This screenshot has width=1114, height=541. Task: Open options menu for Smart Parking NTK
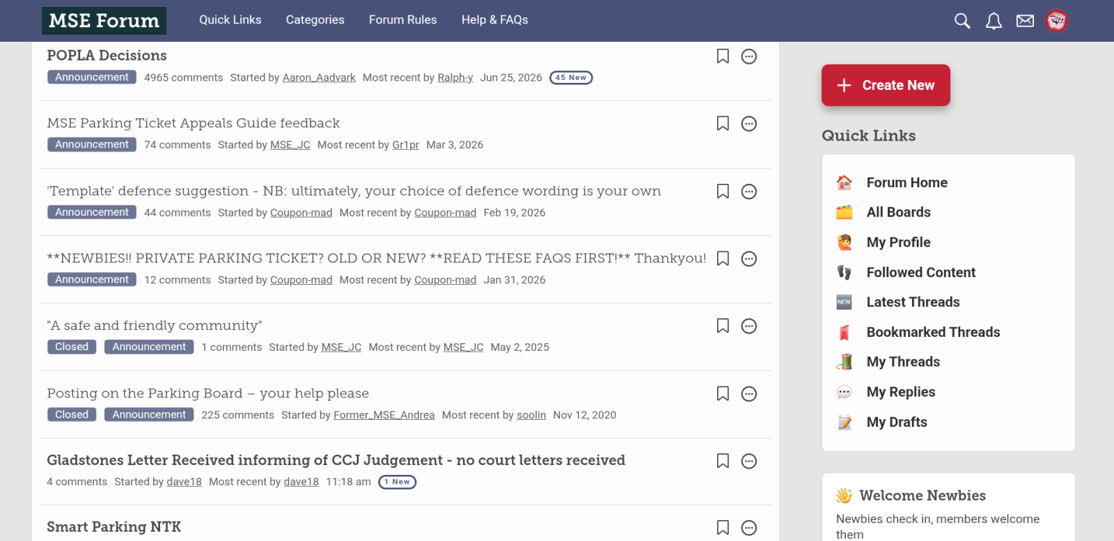tap(749, 528)
